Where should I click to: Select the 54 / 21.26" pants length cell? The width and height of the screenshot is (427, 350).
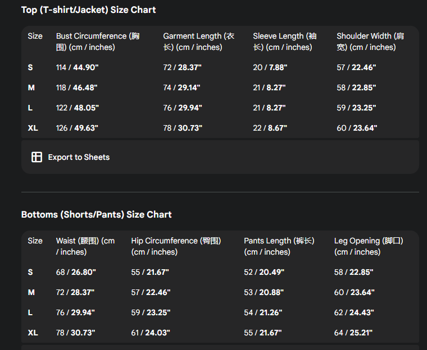263,312
